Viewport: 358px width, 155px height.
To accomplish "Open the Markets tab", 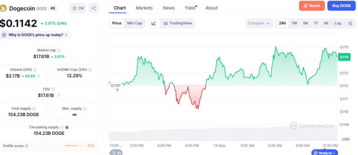I will coord(144,8).
